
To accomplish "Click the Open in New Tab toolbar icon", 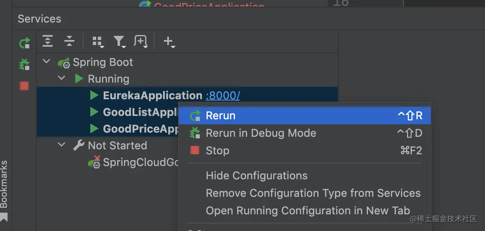I will pos(140,41).
